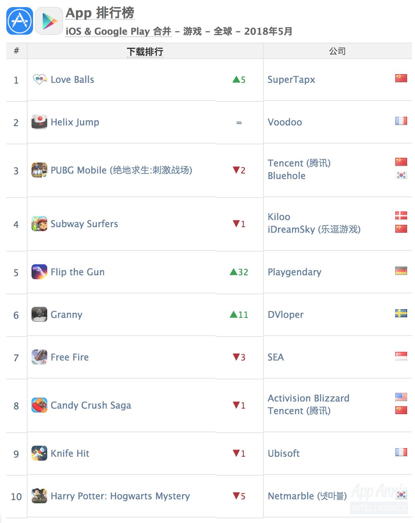Click the Love Balls game icon

(39, 80)
